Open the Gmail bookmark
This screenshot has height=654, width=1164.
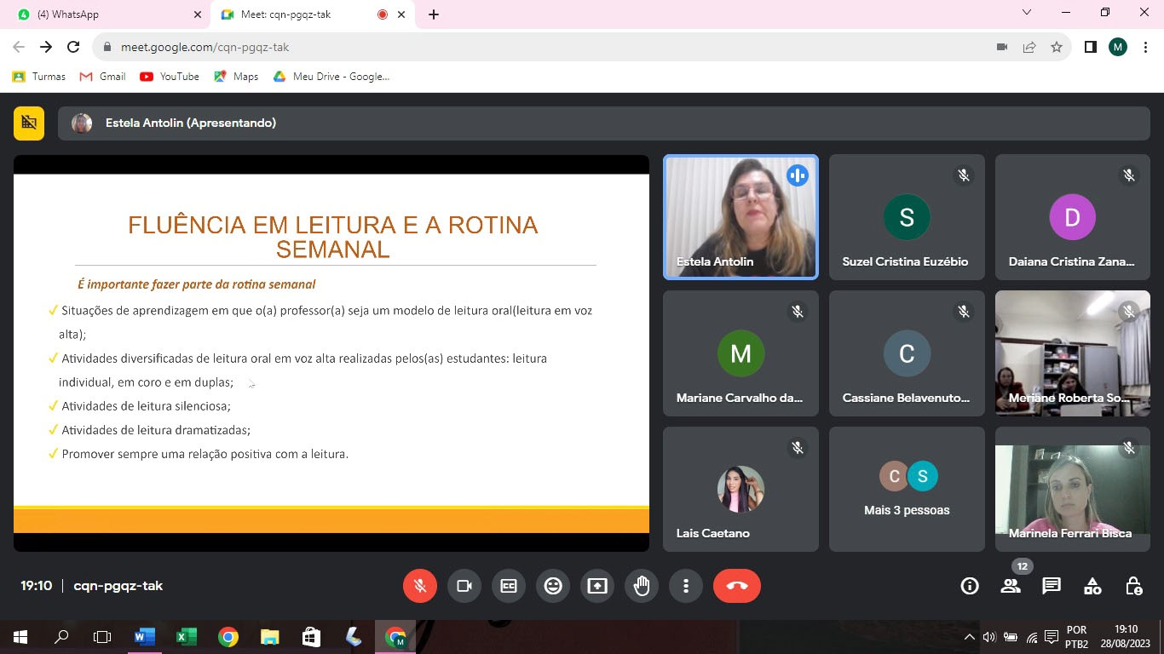[102, 77]
